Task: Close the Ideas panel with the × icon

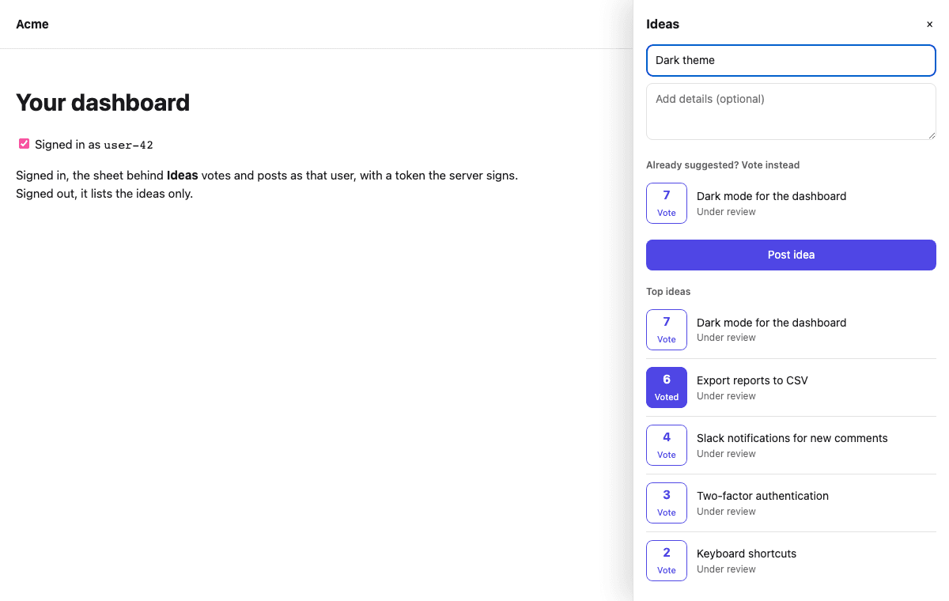Action: (x=929, y=25)
